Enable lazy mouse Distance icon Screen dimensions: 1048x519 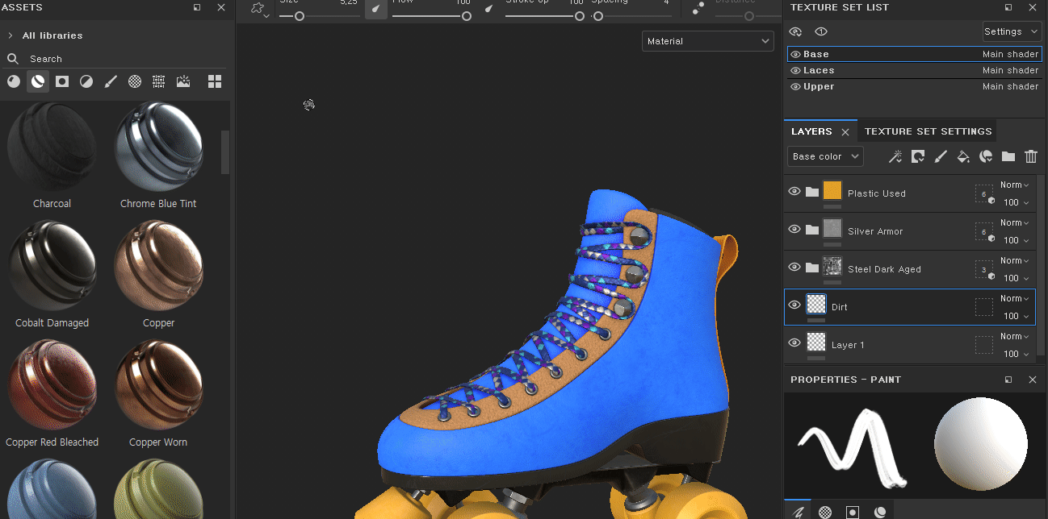click(x=699, y=8)
